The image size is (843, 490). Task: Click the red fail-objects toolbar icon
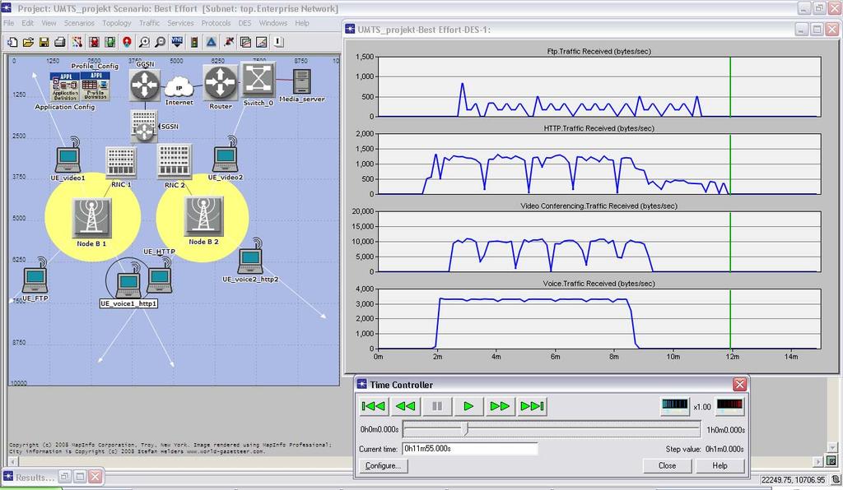tap(94, 42)
